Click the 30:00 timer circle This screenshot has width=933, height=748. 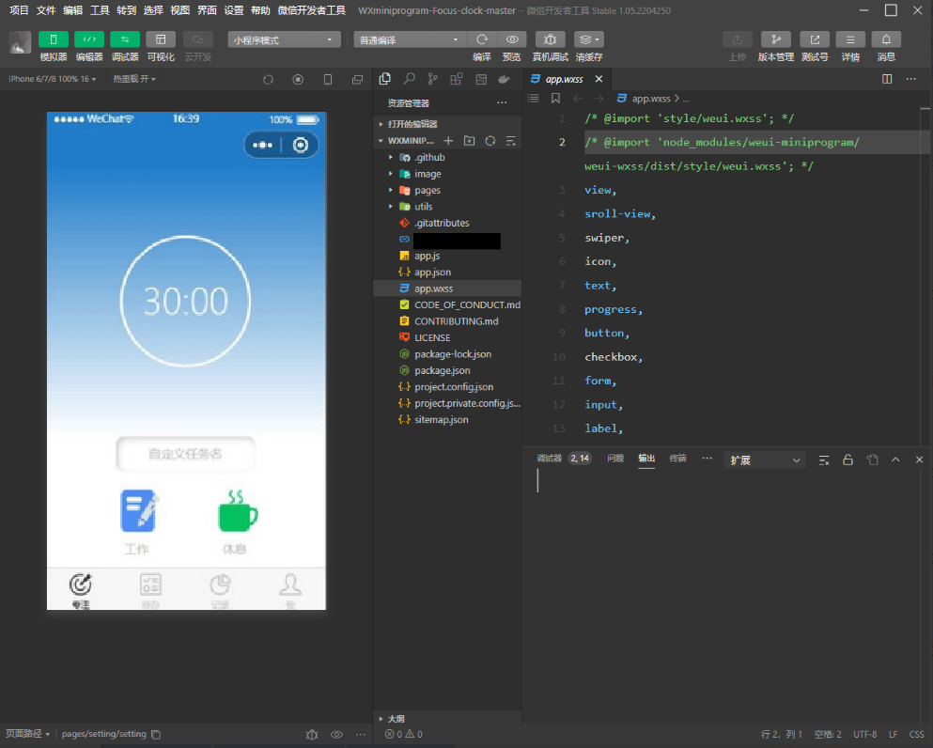click(x=186, y=301)
